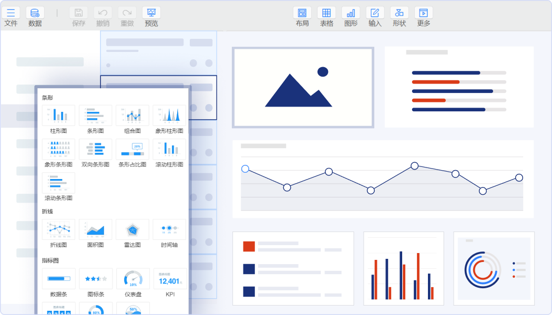Click the 表格 (Table) grid icon

point(326,13)
